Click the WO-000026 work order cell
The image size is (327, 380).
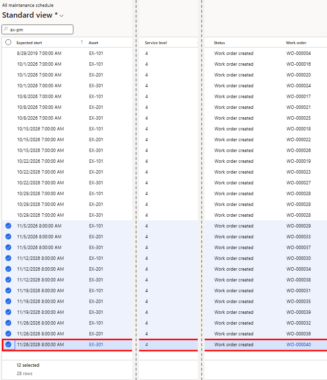pos(299,150)
